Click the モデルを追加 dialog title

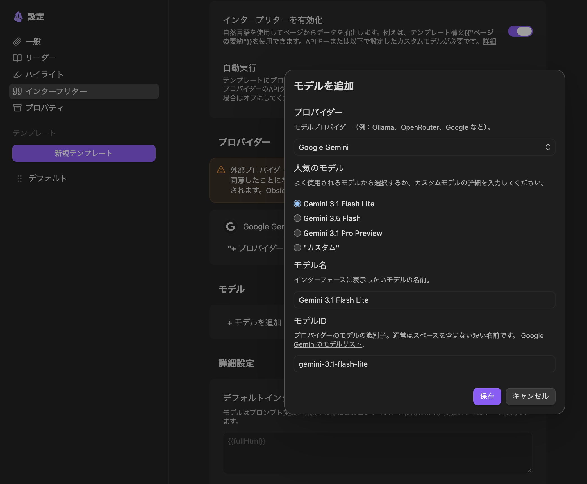(324, 86)
